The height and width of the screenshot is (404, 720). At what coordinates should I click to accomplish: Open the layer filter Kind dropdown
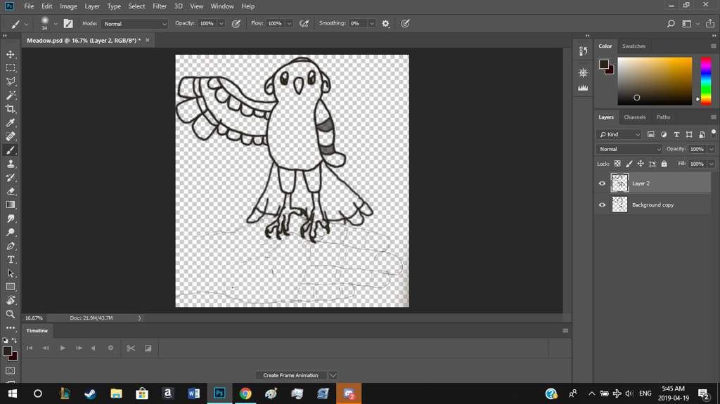click(619, 134)
